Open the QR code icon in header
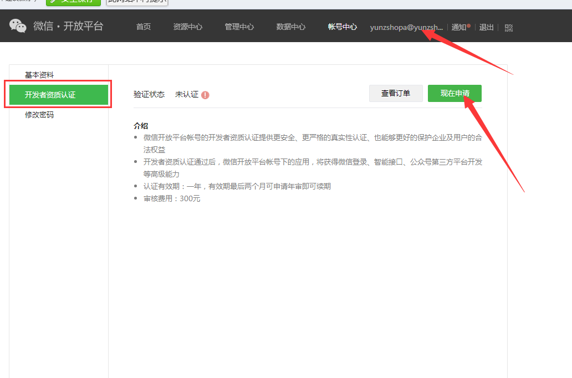 point(509,28)
